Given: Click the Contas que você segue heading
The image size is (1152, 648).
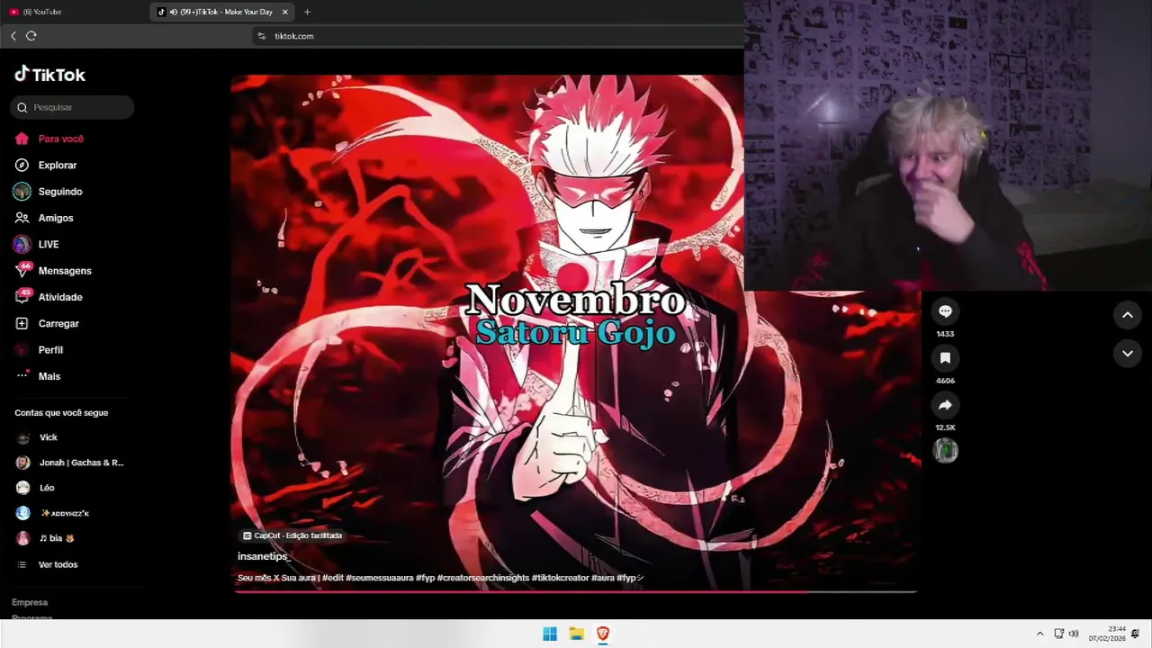Looking at the screenshot, I should coord(61,413).
